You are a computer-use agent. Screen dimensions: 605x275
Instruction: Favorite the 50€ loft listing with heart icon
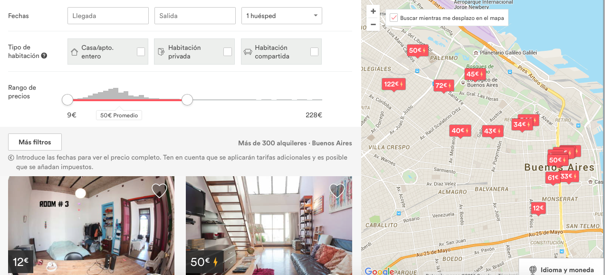pyautogui.click(x=337, y=190)
